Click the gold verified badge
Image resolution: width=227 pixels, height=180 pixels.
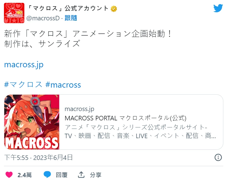pyautogui.click(x=114, y=9)
